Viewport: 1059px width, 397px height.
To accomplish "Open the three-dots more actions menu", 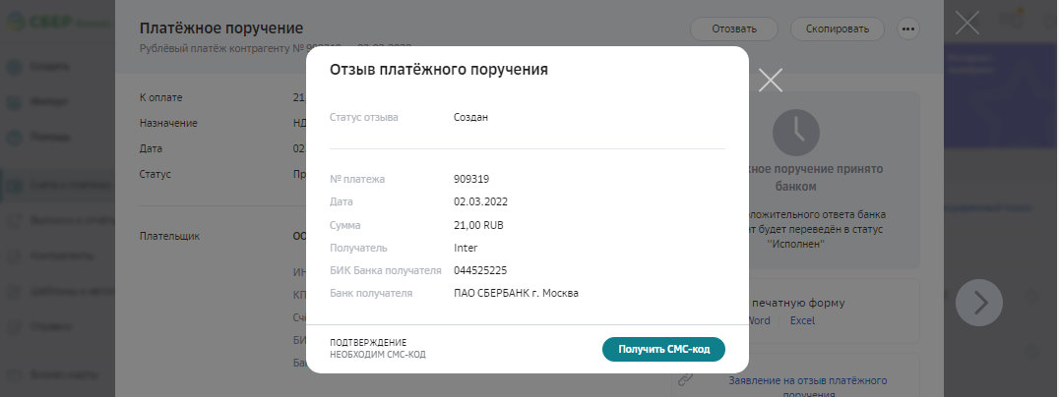I will (908, 28).
